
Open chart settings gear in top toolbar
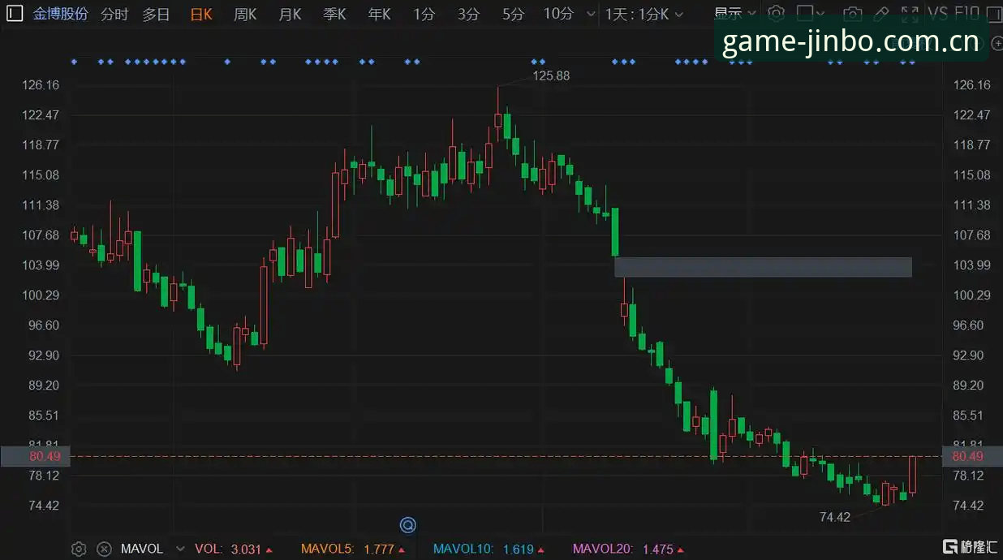[x=777, y=13]
